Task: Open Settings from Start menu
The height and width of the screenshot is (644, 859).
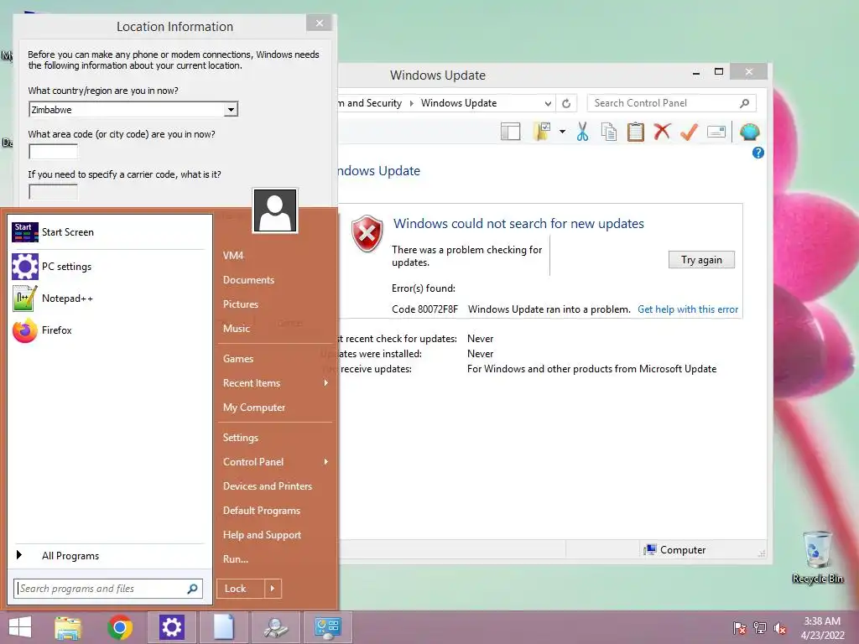Action: pyautogui.click(x=241, y=438)
